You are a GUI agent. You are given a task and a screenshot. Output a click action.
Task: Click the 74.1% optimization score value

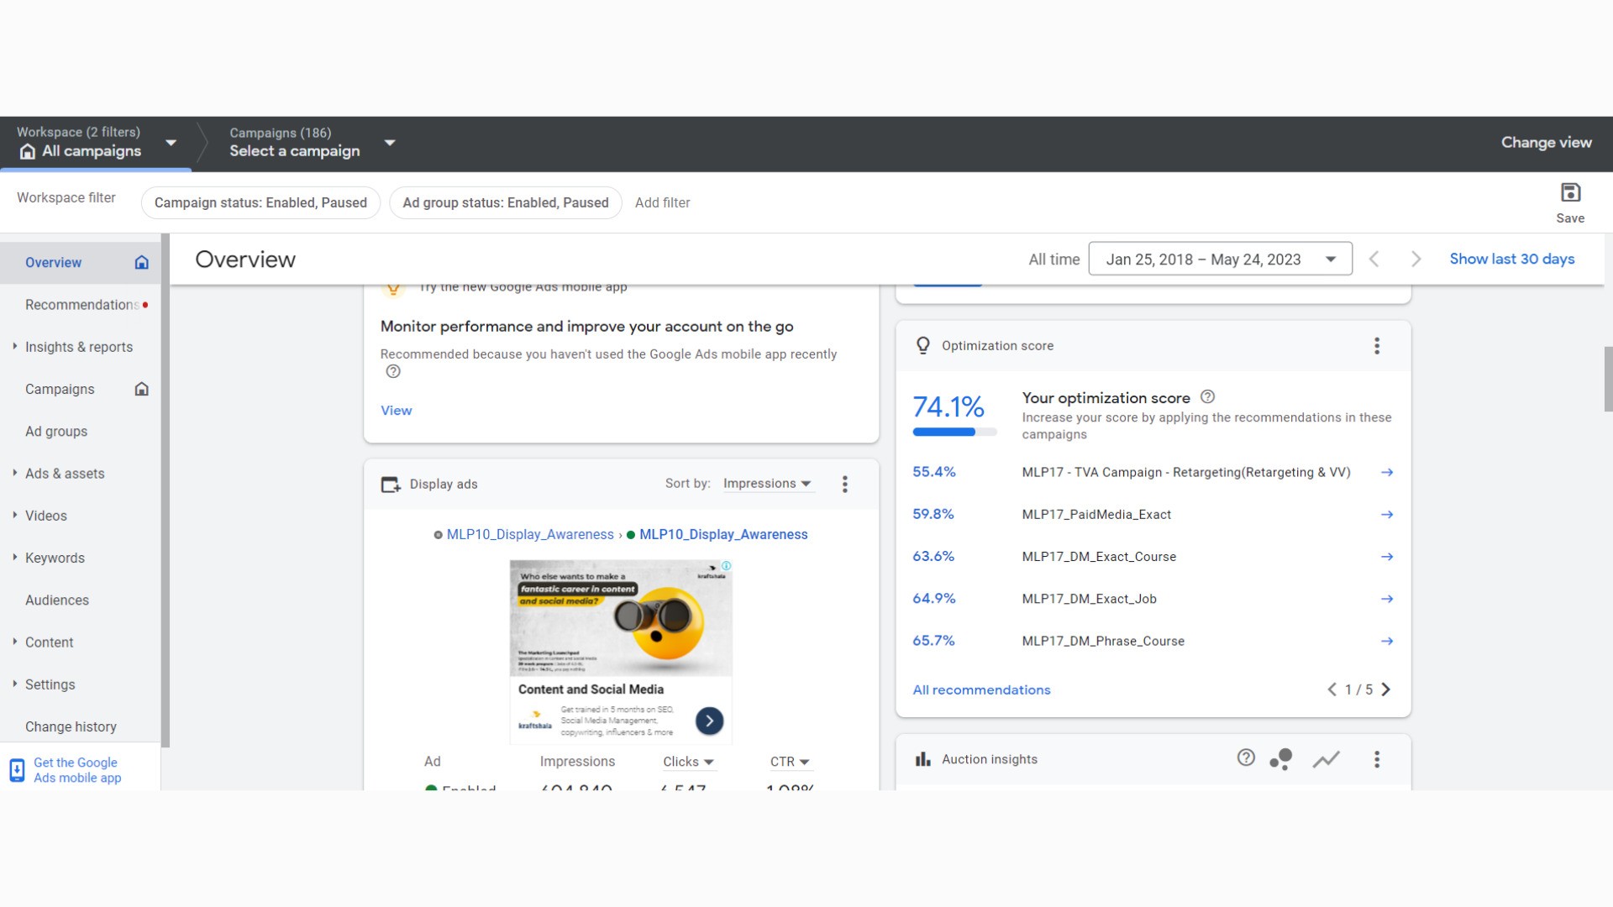tap(948, 407)
